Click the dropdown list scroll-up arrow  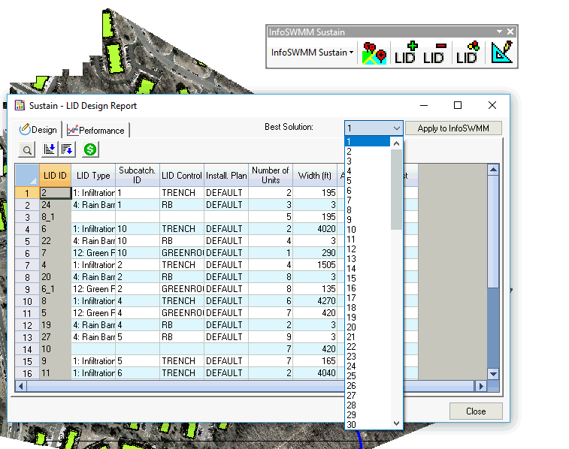tap(396, 143)
